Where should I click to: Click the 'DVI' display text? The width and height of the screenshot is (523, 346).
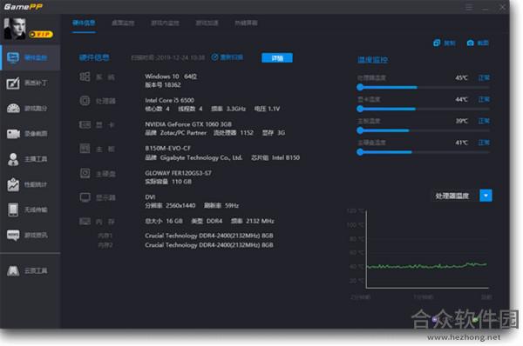pyautogui.click(x=150, y=197)
